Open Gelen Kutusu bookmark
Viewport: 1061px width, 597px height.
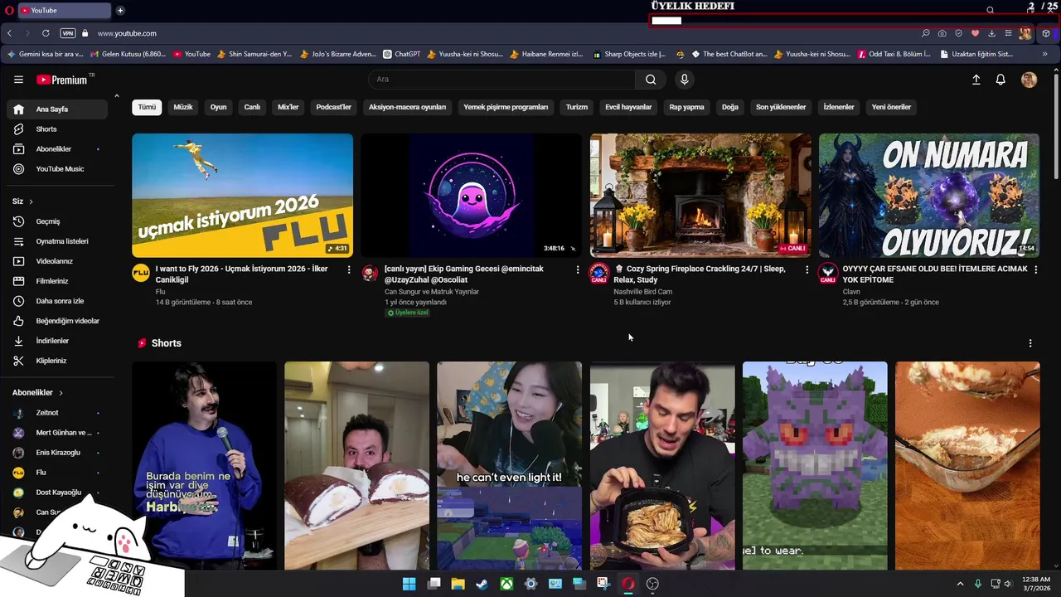pyautogui.click(x=128, y=54)
